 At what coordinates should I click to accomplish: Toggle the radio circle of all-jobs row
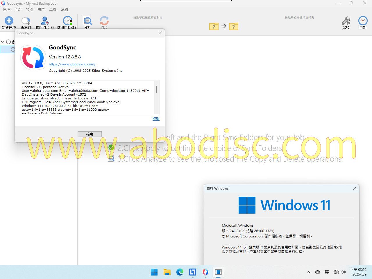[8, 42]
